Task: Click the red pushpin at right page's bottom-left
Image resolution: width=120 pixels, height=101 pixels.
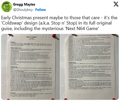Action: coord(65,99)
